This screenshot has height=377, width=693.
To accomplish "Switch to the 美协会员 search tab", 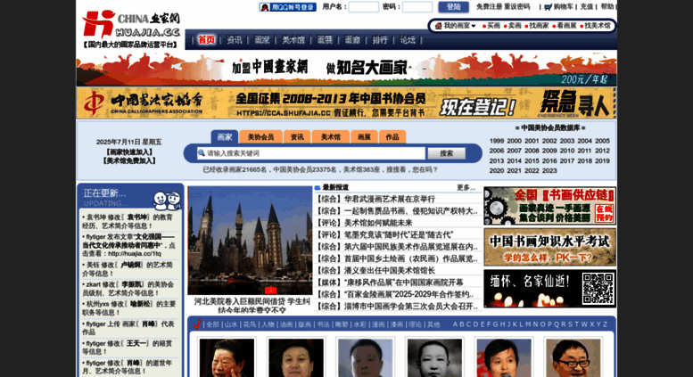I will [x=260, y=137].
